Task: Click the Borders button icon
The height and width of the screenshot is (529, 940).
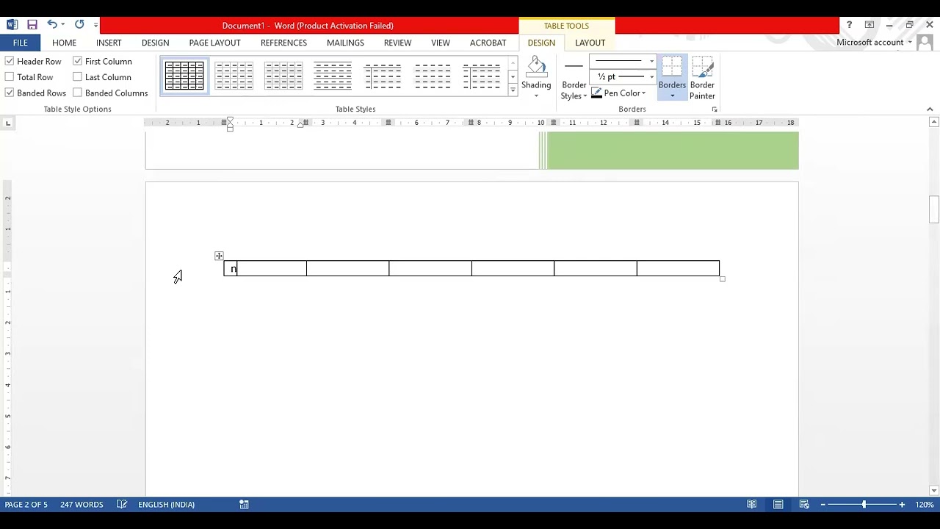Action: [x=672, y=68]
